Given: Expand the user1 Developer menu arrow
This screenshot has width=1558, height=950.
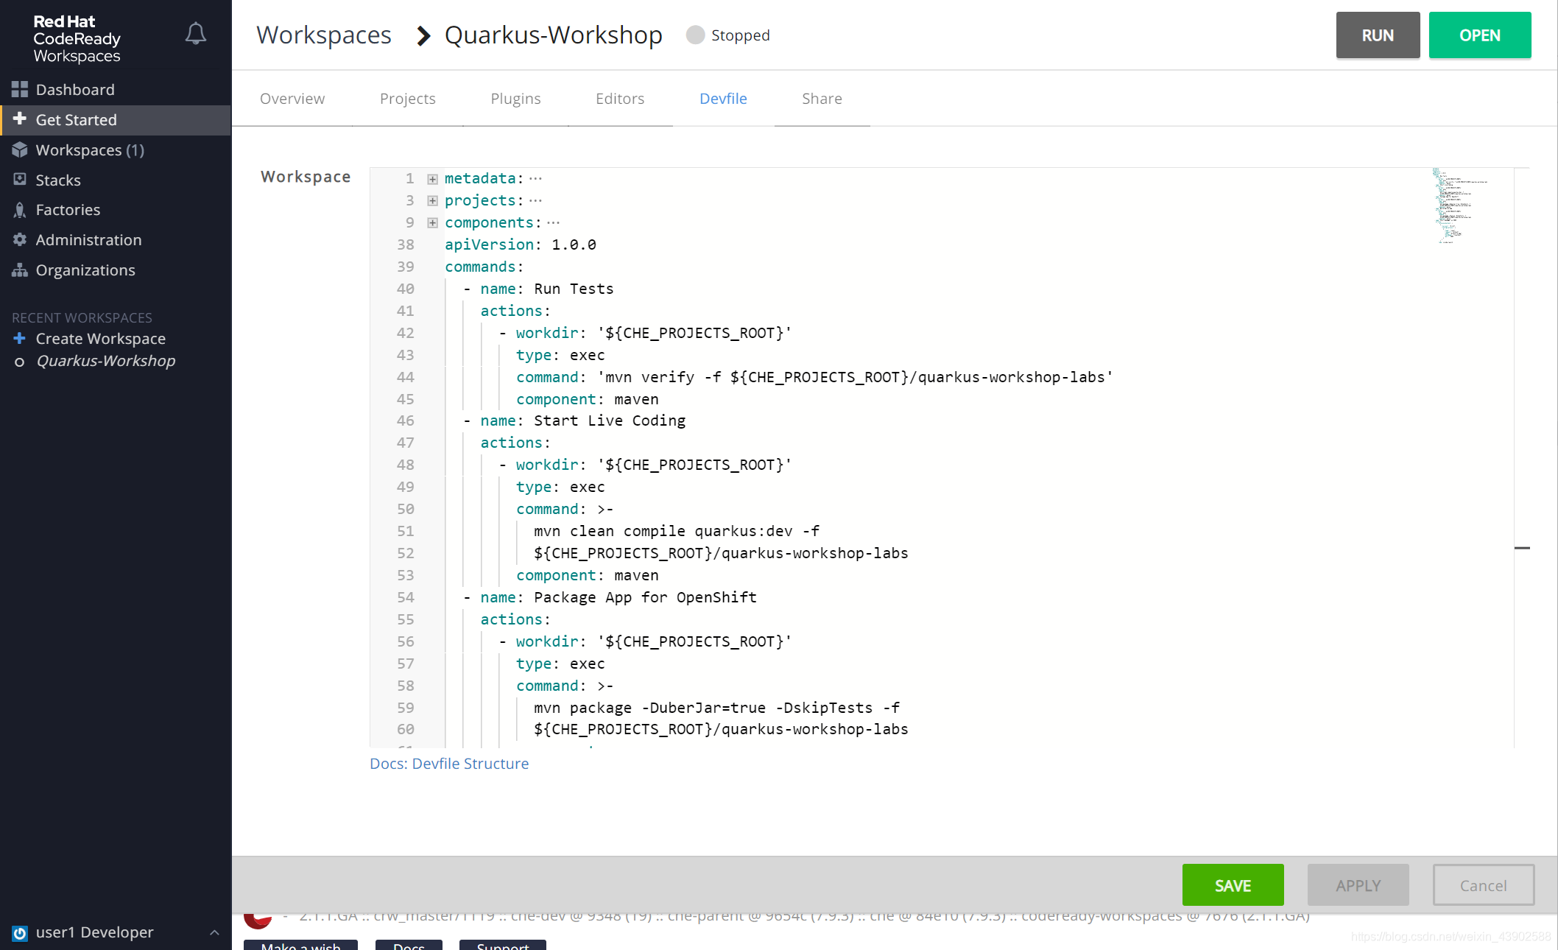Looking at the screenshot, I should point(214,933).
